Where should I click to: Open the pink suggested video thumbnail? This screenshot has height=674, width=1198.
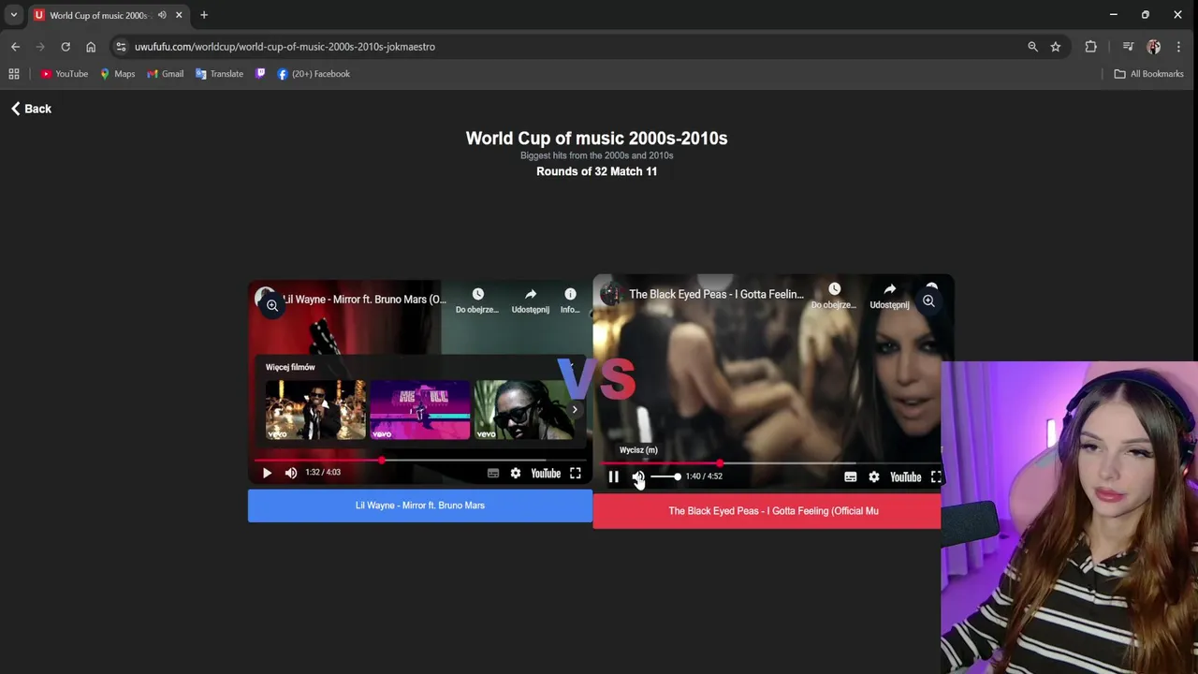(x=420, y=410)
